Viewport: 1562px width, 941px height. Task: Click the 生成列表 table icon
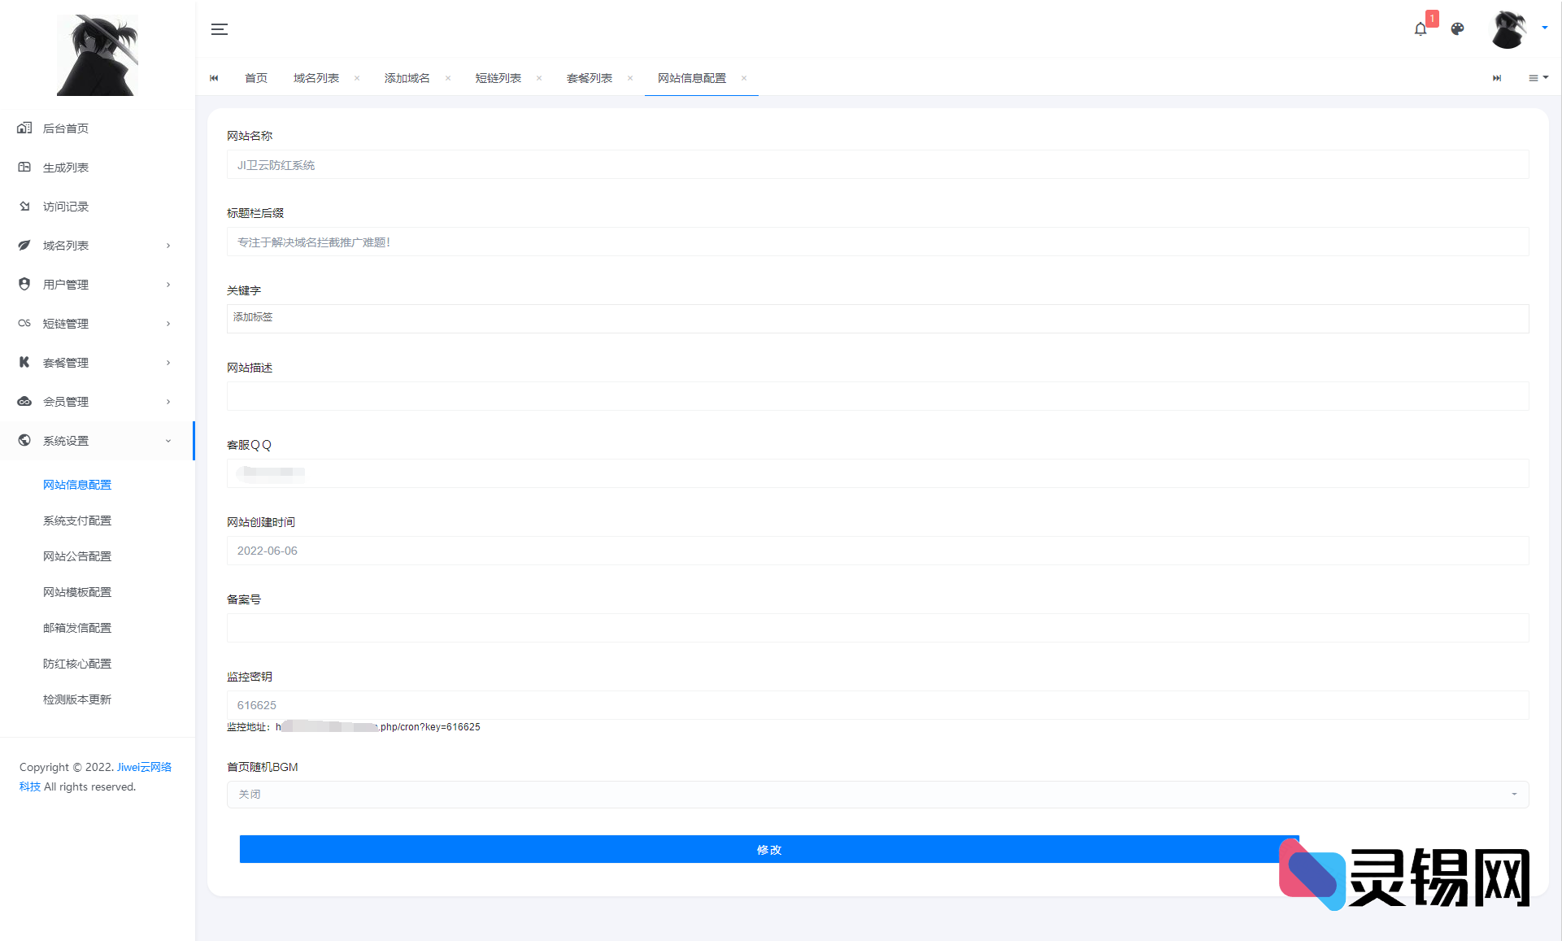(x=24, y=167)
